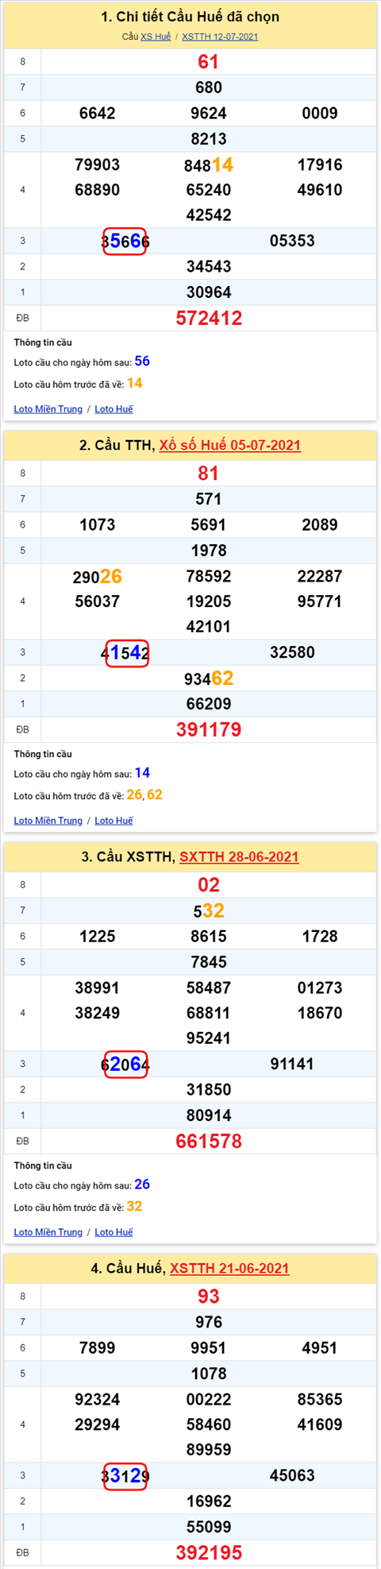
Task: Click the number 93462
Action: point(209,678)
